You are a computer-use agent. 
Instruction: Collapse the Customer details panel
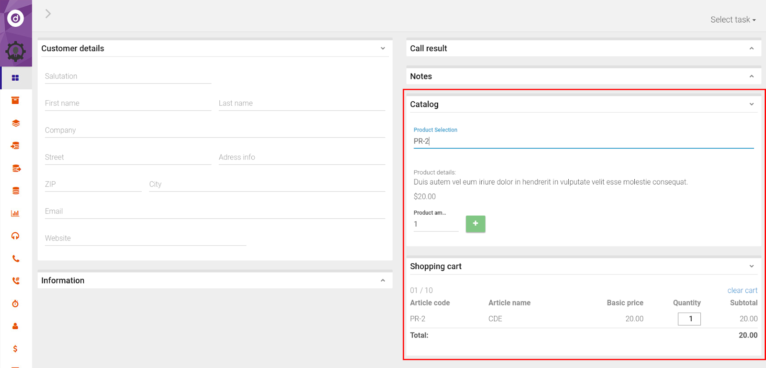[383, 48]
